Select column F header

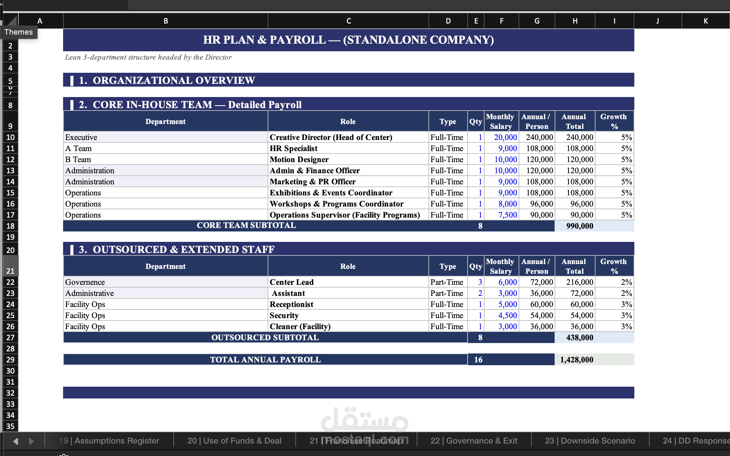pyautogui.click(x=502, y=21)
